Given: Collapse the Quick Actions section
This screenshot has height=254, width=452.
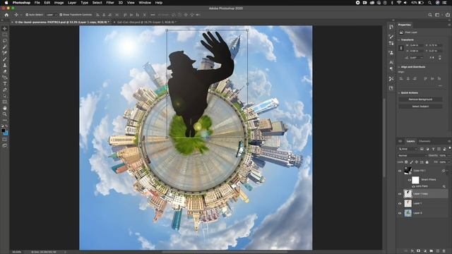Looking at the screenshot, I should tap(399, 92).
